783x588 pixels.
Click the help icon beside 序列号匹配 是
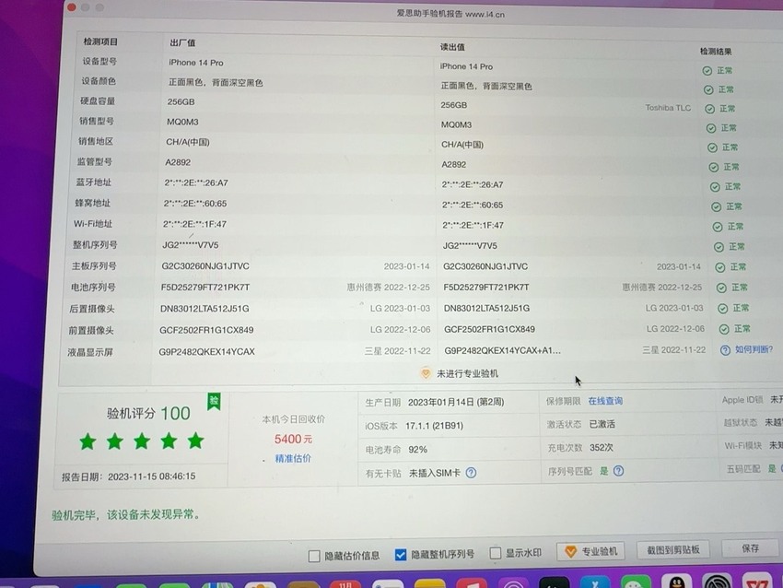(x=618, y=471)
